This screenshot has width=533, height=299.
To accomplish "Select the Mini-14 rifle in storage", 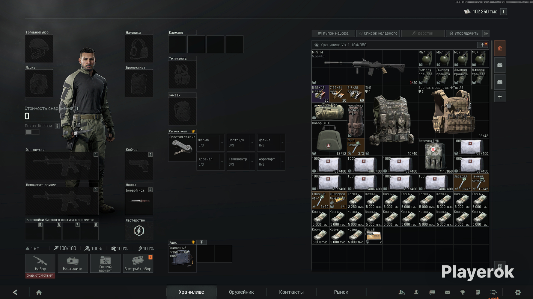I will point(365,67).
